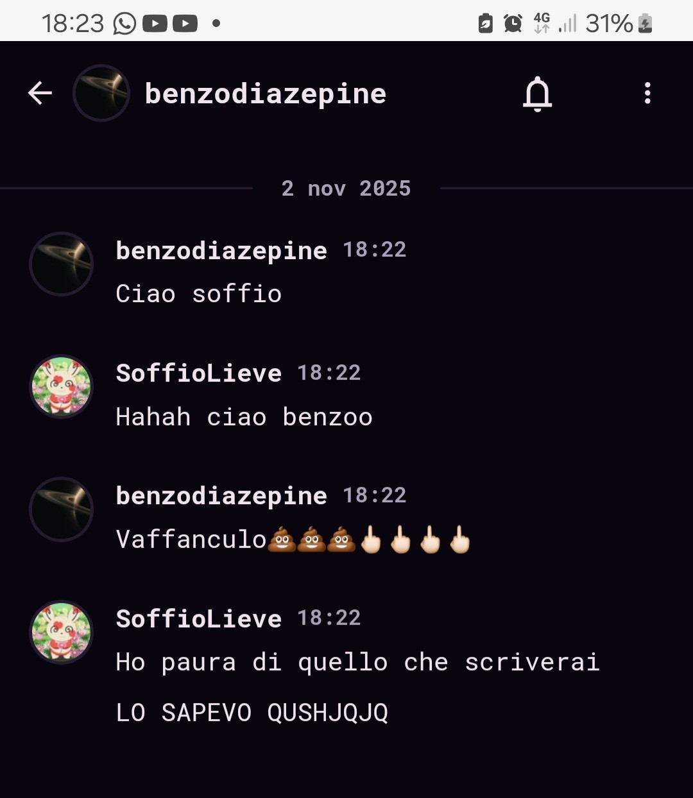
Task: Select the 2 nov 2025 date divider
Action: point(346,189)
